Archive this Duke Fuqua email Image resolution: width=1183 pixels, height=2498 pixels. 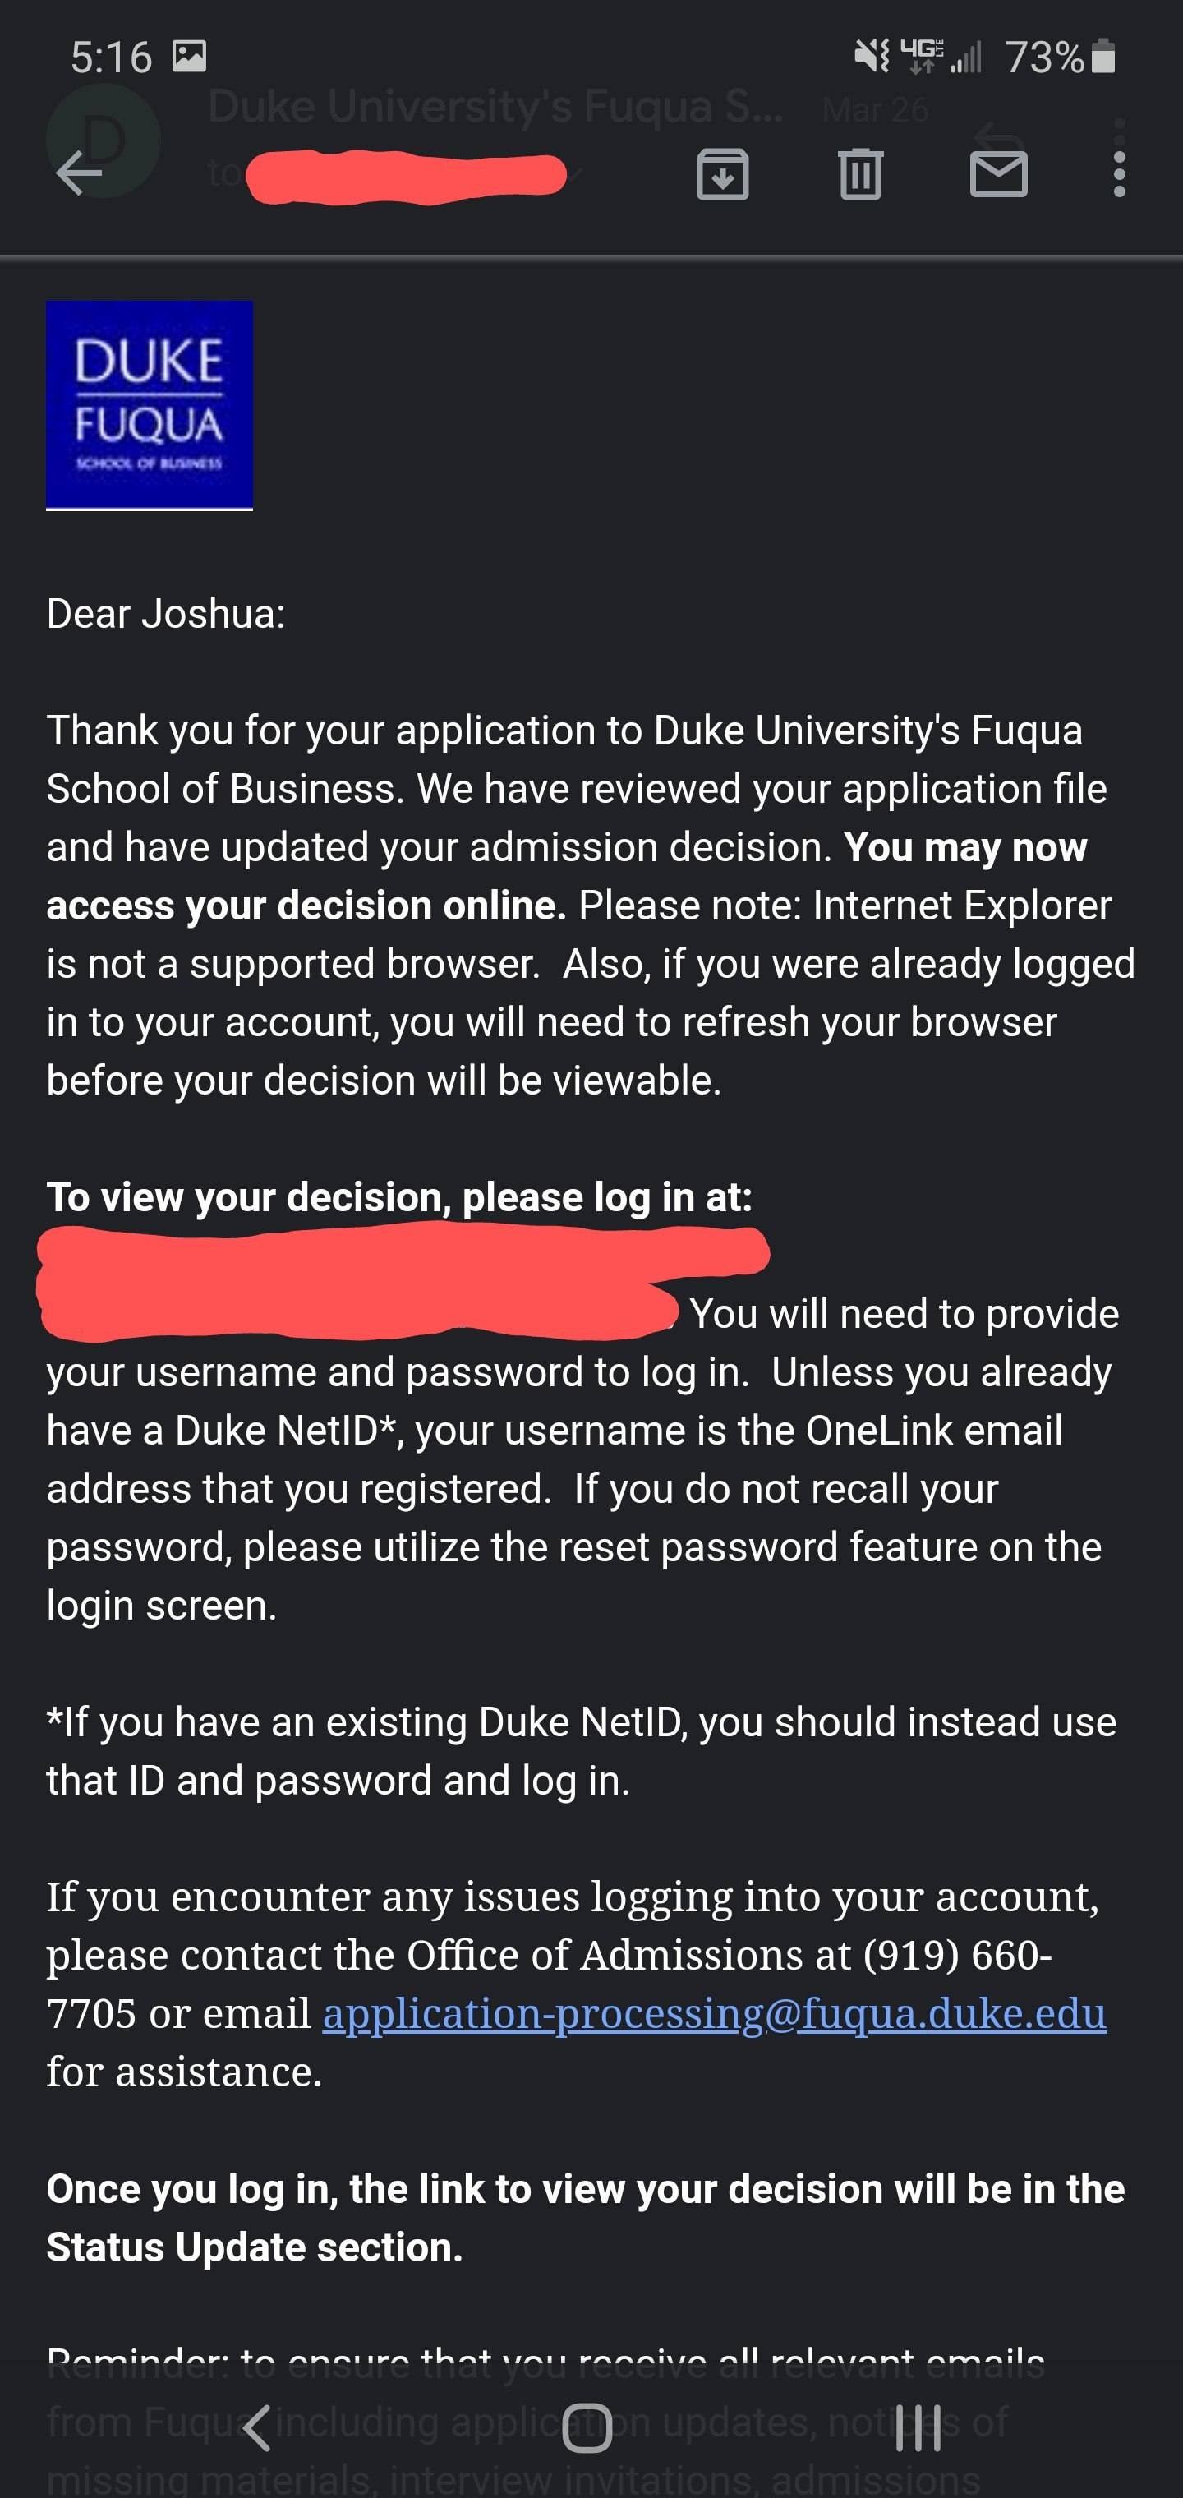click(x=722, y=174)
